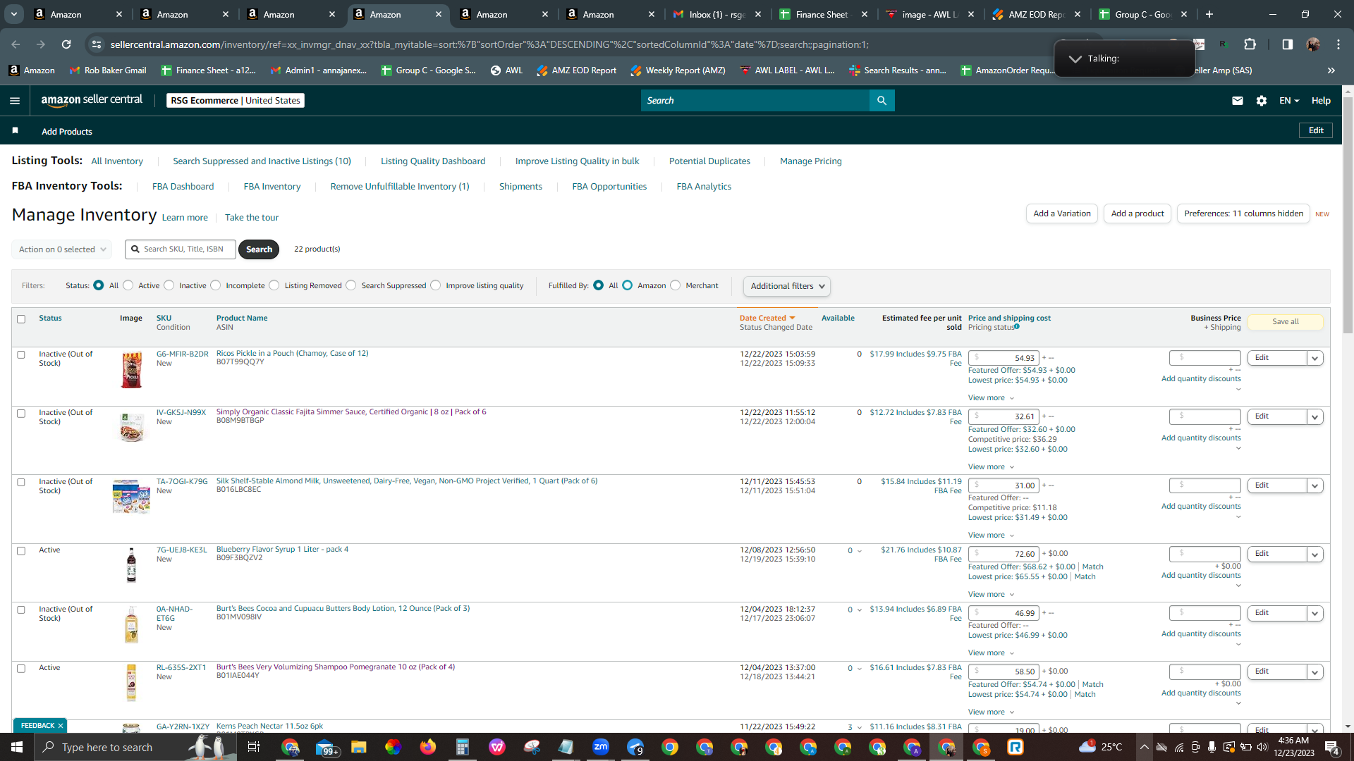Open the Take the tour link

tap(252, 218)
